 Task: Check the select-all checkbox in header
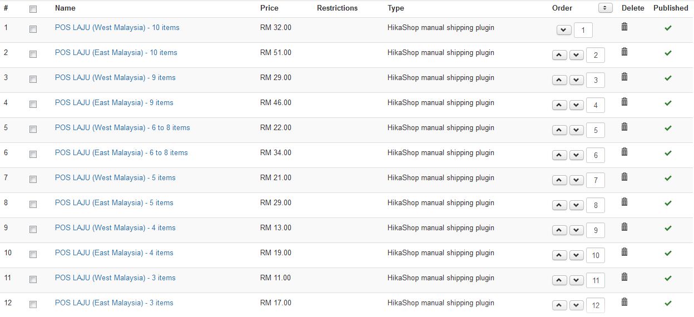33,9
